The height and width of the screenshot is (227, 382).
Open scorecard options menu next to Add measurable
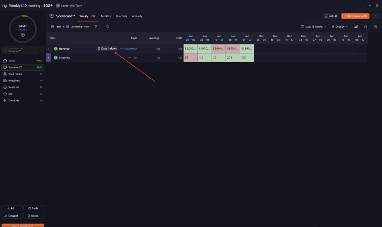(x=375, y=16)
